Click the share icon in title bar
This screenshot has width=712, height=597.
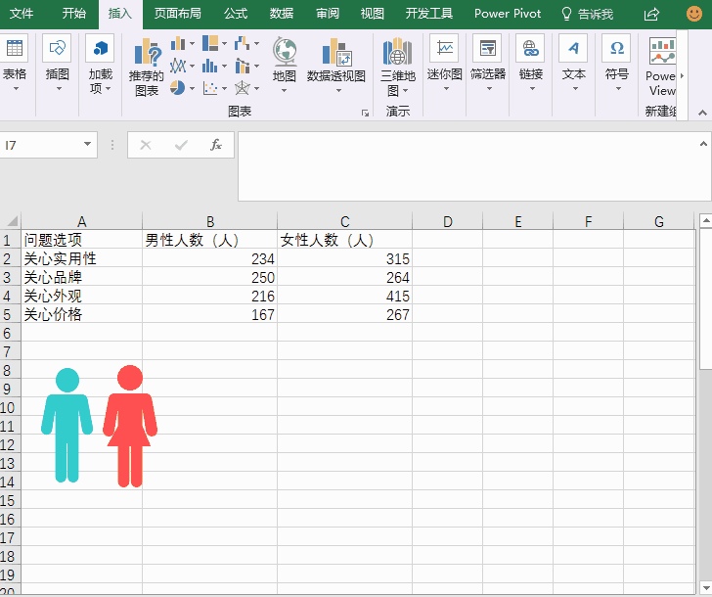coord(651,14)
